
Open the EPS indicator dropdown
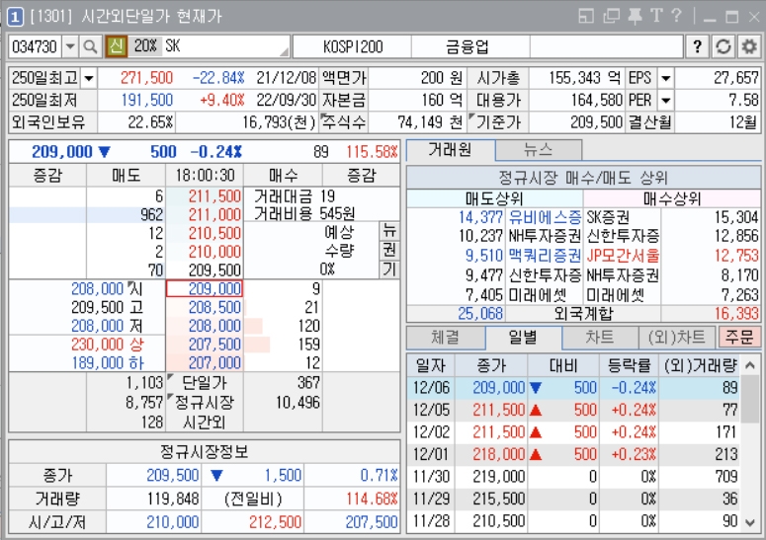point(665,78)
